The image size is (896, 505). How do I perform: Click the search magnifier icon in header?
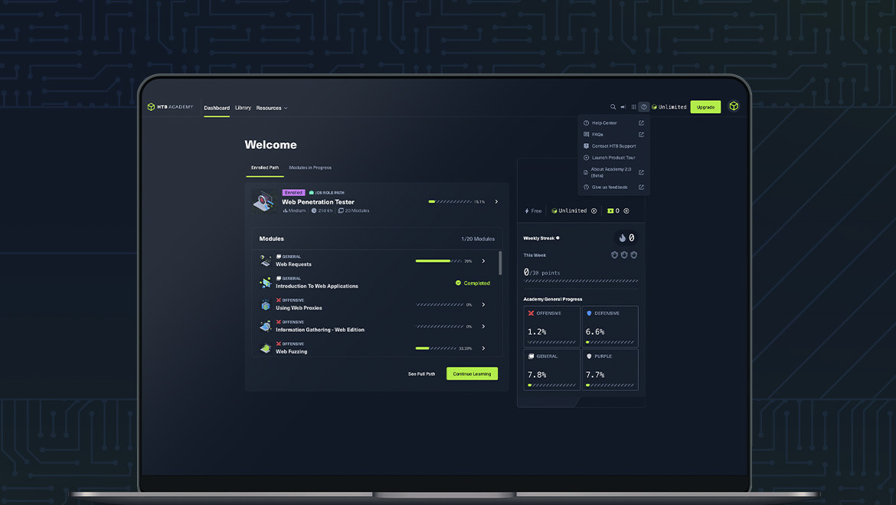(613, 107)
